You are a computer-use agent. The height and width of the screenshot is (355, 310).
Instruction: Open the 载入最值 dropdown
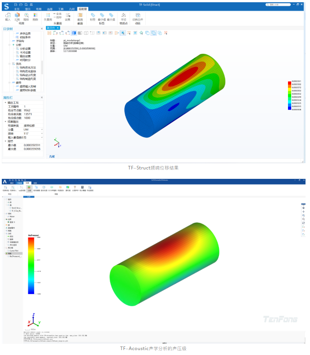[42, 138]
